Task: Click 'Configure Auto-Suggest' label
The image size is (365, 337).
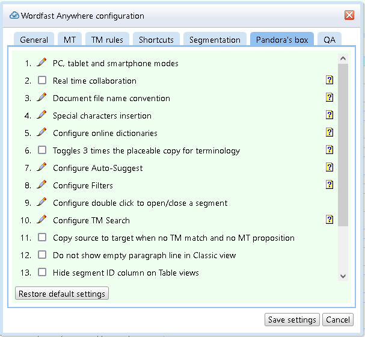Action: pos(98,168)
